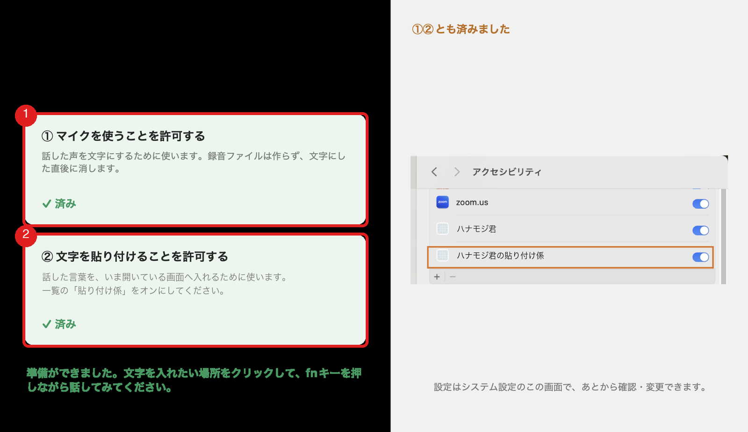
Task: Click the microphone card description text
Action: (x=194, y=162)
